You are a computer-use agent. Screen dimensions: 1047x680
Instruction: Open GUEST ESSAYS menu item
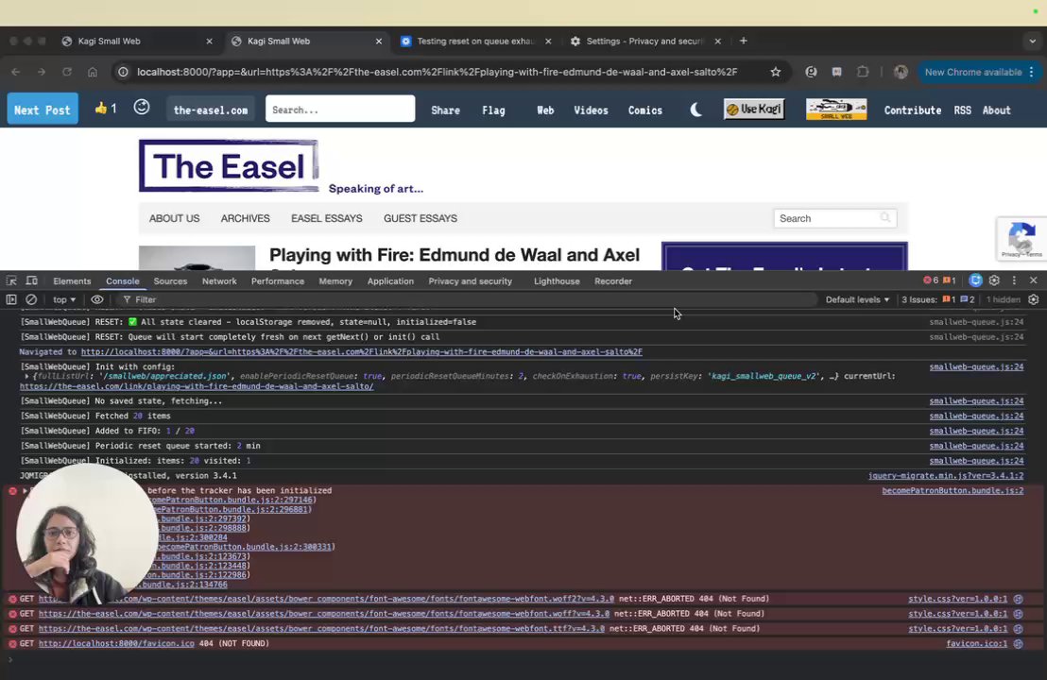[420, 218]
